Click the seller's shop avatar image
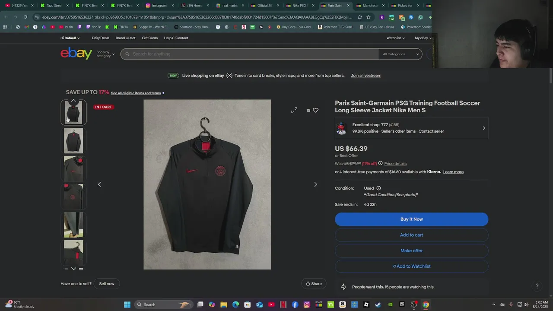This screenshot has height=311, width=553. tap(341, 128)
